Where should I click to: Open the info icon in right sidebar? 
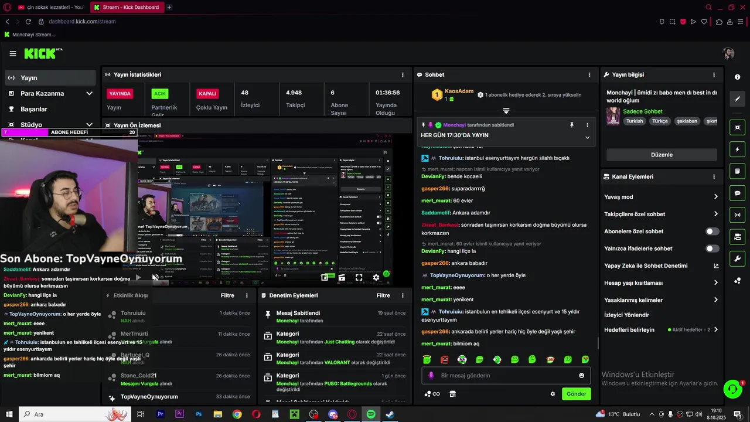(x=737, y=77)
